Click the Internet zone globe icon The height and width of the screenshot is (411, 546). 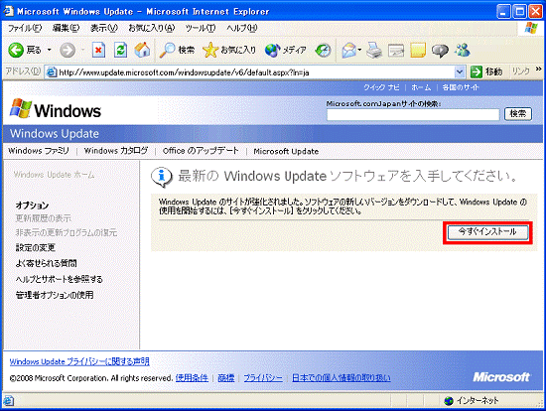click(x=449, y=401)
